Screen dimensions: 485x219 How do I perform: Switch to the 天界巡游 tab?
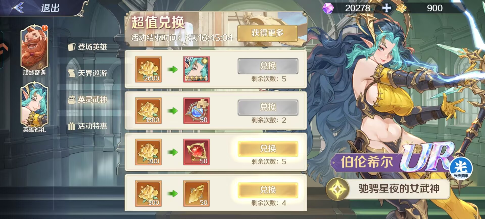click(x=88, y=73)
